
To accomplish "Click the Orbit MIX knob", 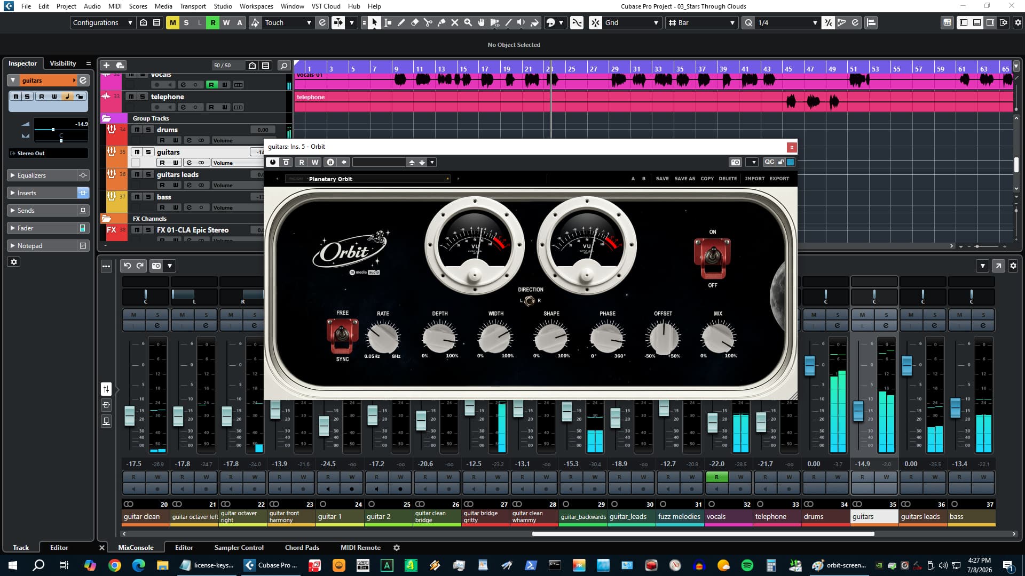I will [717, 337].
